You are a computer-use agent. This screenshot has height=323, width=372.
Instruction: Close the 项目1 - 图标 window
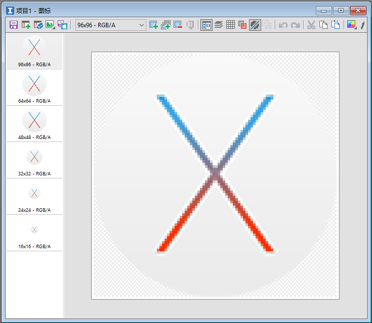pyautogui.click(x=358, y=11)
